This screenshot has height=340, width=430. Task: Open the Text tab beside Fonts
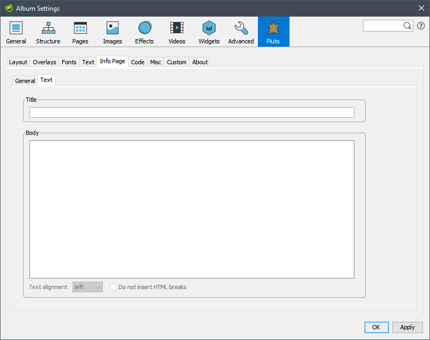pyautogui.click(x=88, y=62)
